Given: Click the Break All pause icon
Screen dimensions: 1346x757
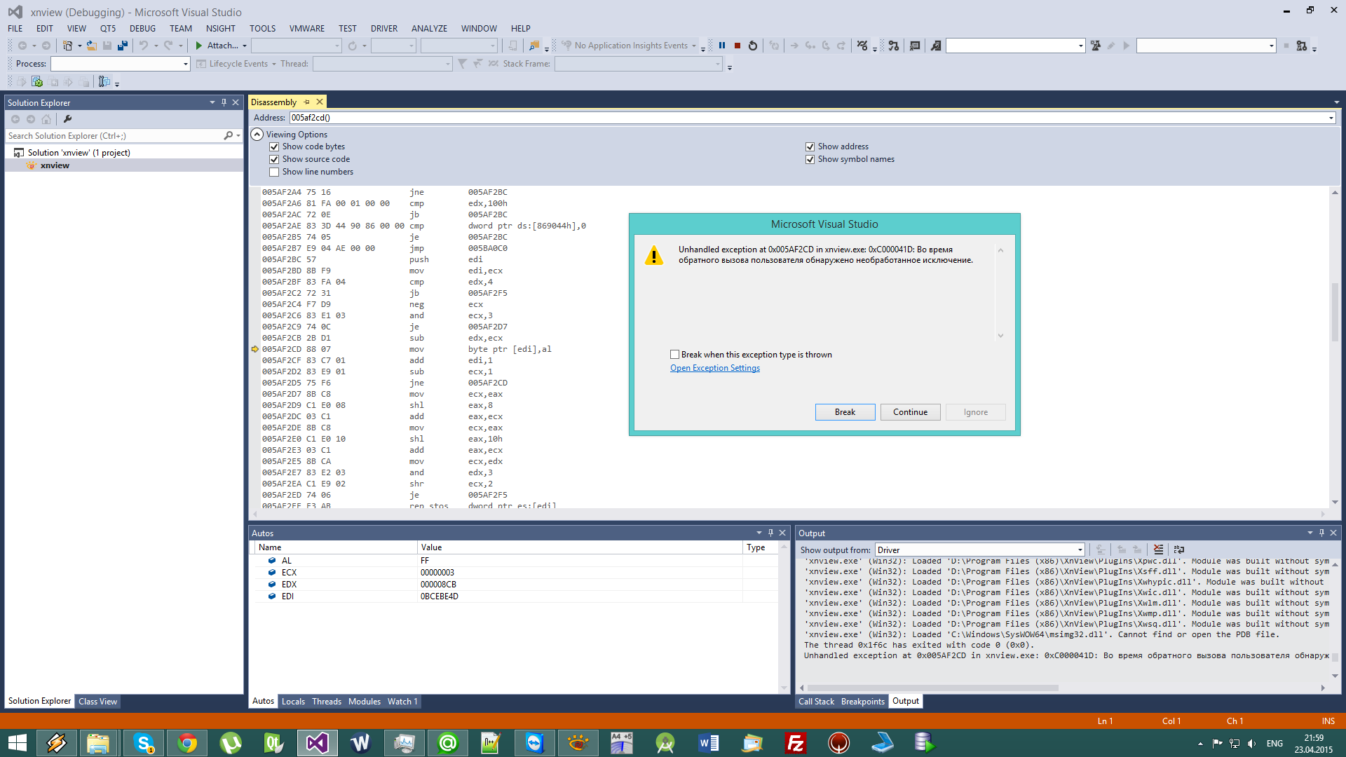Looking at the screenshot, I should [721, 46].
